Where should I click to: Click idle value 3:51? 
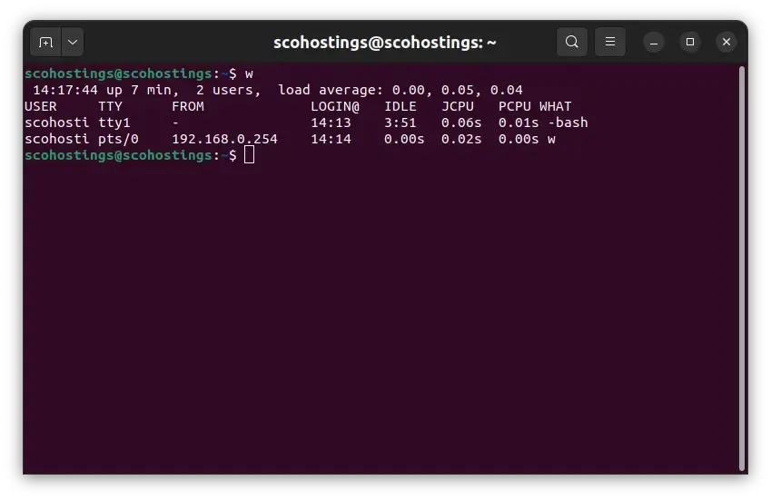tap(400, 123)
